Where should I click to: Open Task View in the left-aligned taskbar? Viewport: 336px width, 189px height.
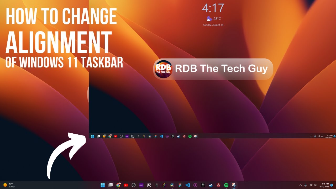pyautogui.click(x=98, y=136)
